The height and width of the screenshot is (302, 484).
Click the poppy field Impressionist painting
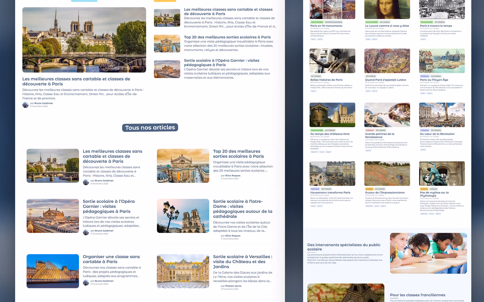point(387,174)
